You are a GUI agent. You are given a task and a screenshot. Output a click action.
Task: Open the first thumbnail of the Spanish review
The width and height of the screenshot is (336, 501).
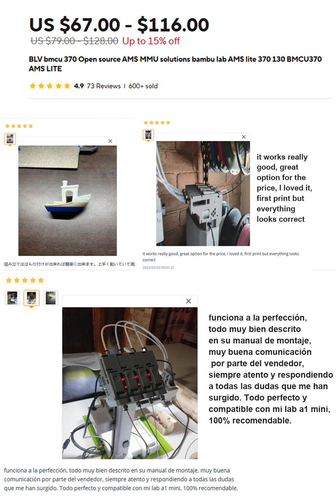pos(12,298)
